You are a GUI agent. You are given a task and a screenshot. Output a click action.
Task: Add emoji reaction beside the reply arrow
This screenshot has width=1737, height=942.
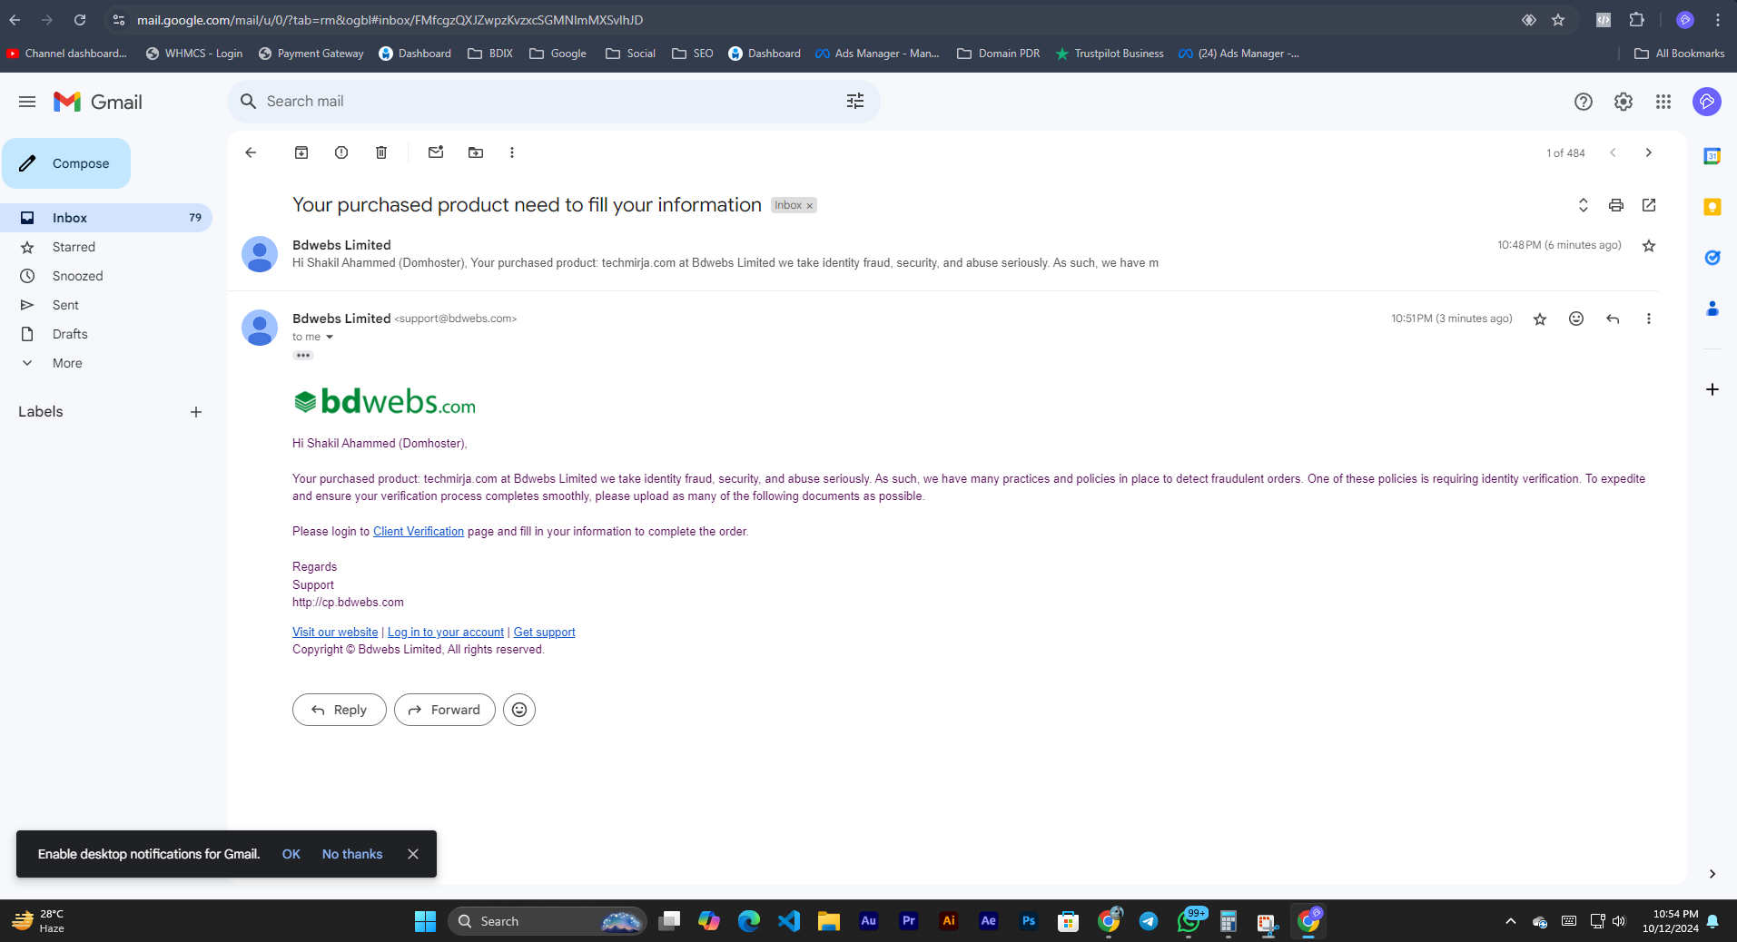[1576, 319]
